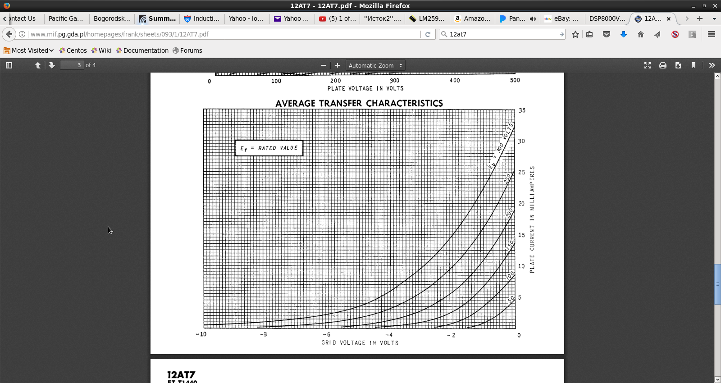Switch to the Yahoo mail tab
Image resolution: width=721 pixels, height=383 pixels.
pos(292,18)
